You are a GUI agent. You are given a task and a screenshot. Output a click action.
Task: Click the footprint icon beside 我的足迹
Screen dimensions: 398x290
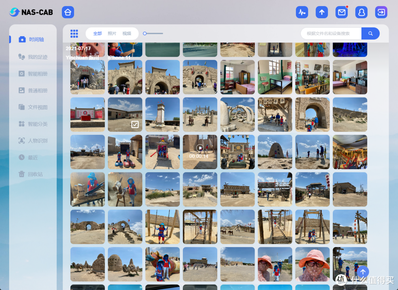point(22,57)
